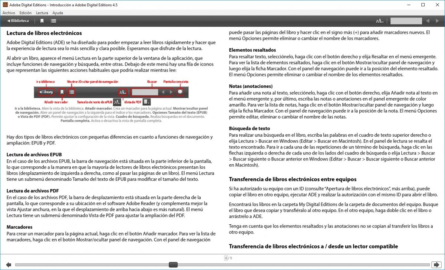Open the Edición menu
445x270 pixels.
point(26,13)
